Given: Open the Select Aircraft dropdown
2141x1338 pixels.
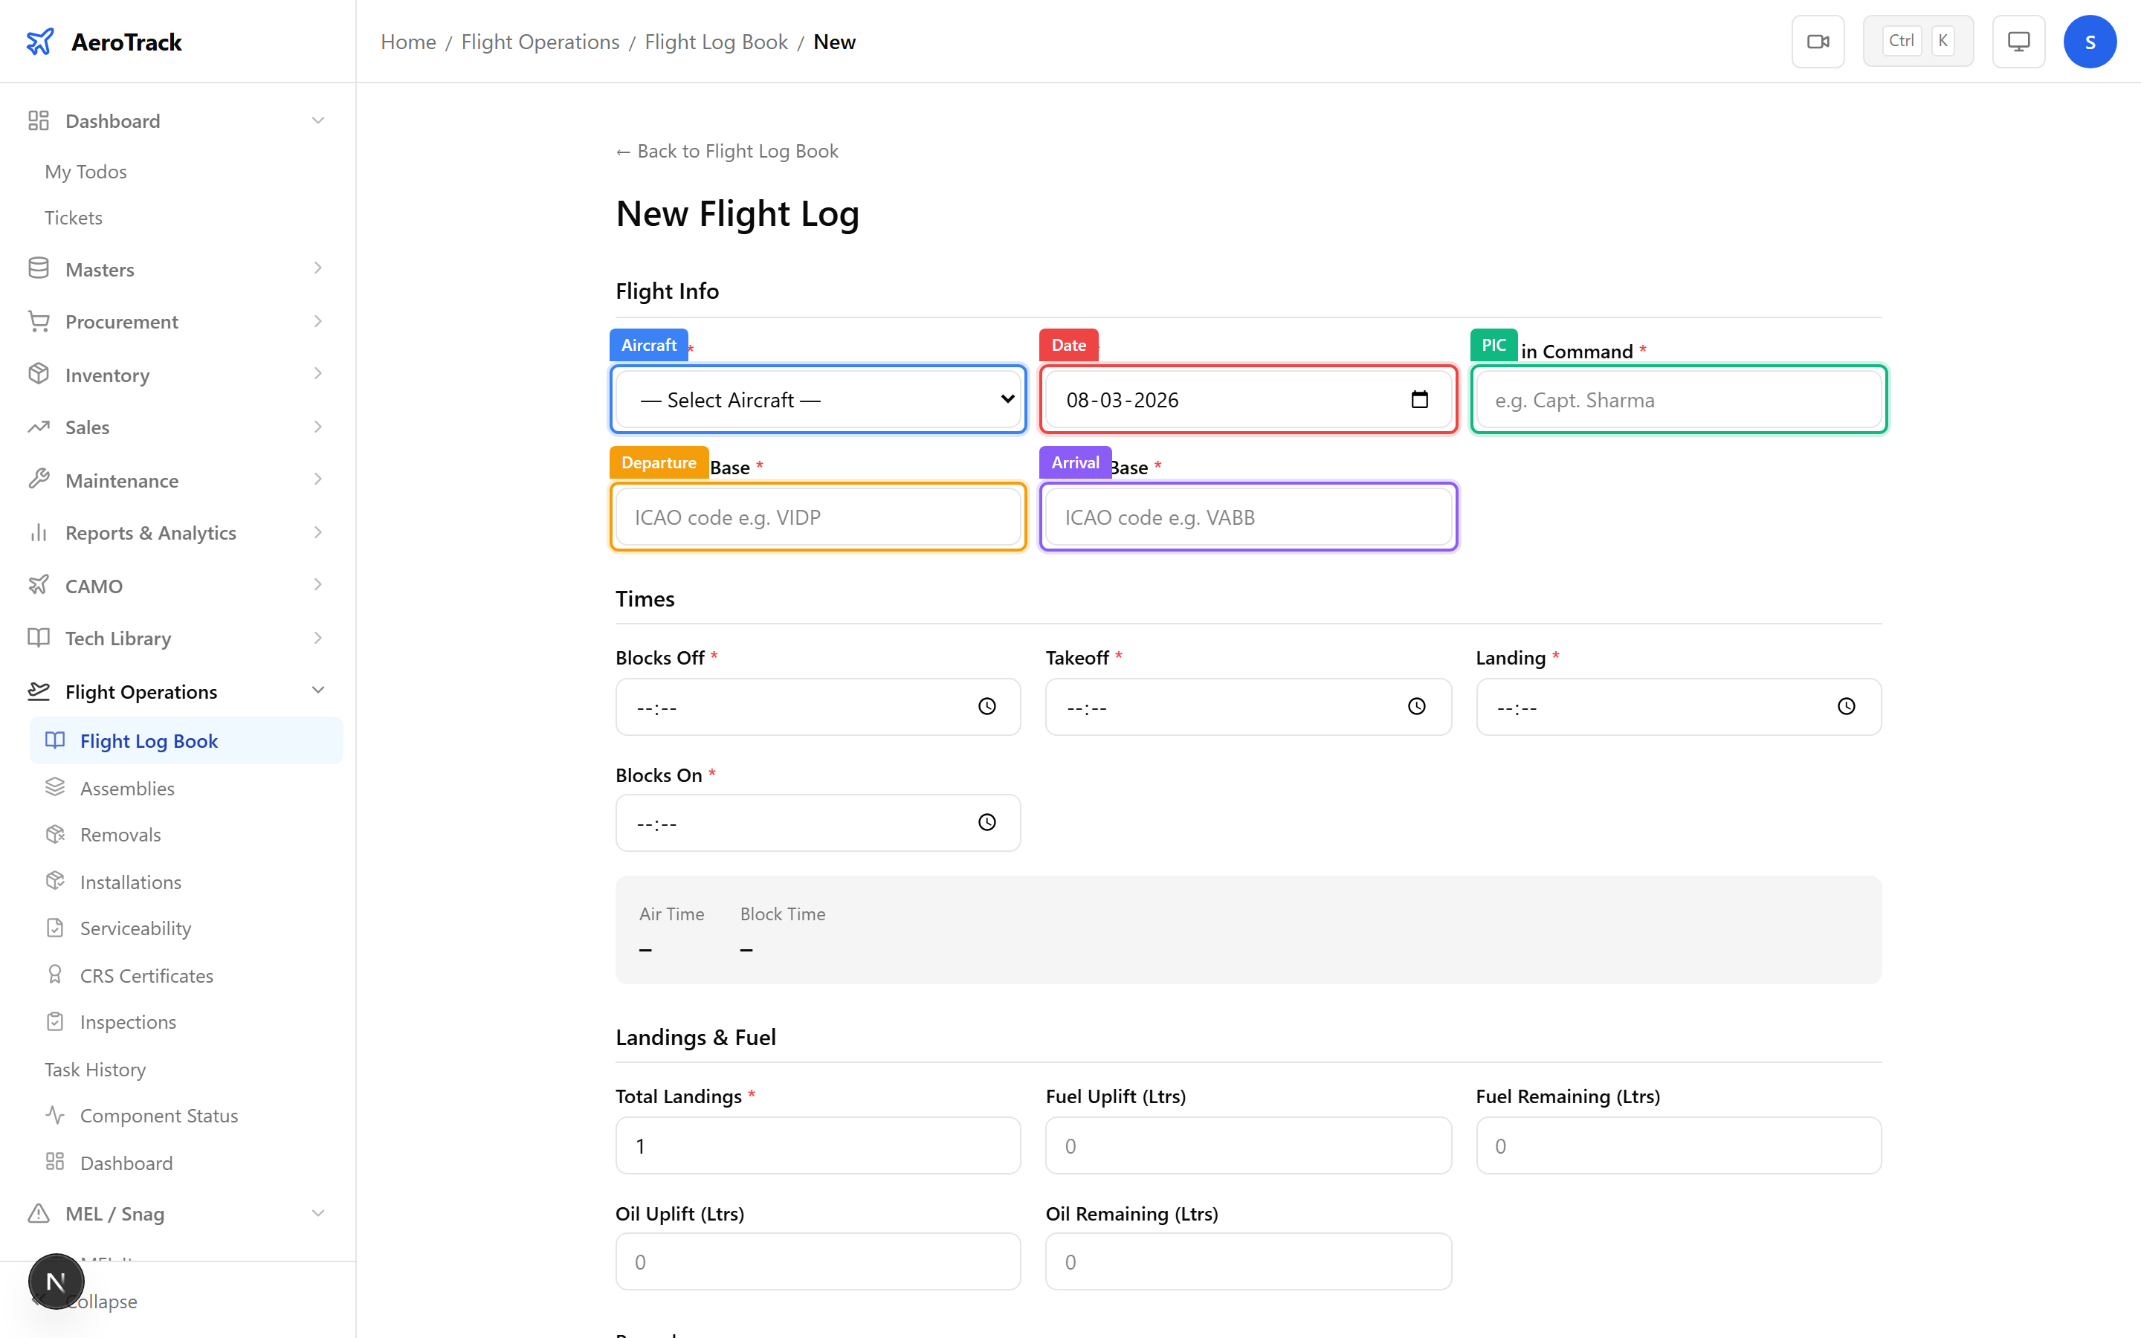Looking at the screenshot, I should (x=818, y=400).
